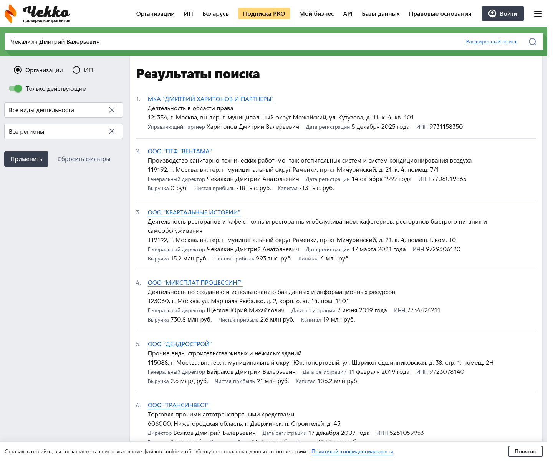Click the name "Волков Дмитрий Валерьевич"
This screenshot has width=553, height=461.
pos(214,433)
